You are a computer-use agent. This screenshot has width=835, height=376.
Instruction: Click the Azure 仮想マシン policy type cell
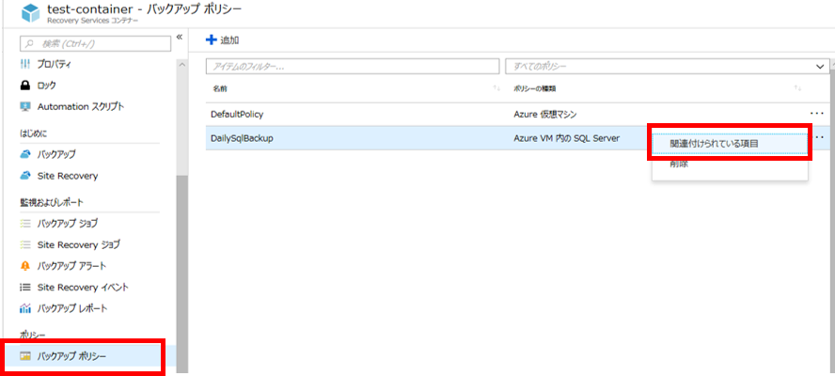(x=544, y=114)
